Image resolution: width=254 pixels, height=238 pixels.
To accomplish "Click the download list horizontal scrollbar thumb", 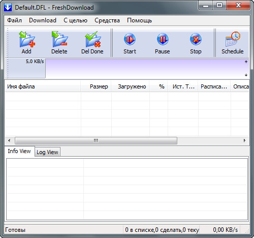I will pyautogui.click(x=96, y=140).
